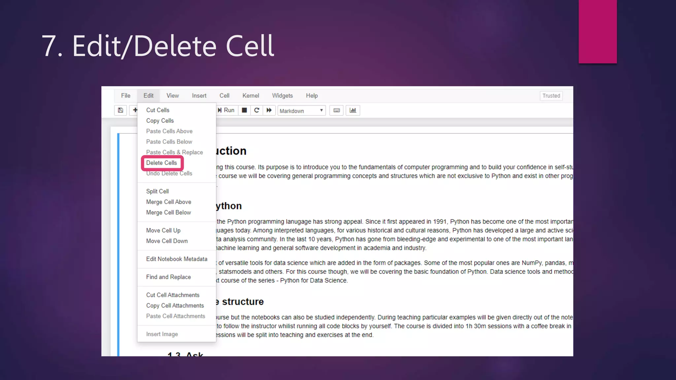Choose Insert Image menu entry
This screenshot has height=380, width=676.
[177, 334]
